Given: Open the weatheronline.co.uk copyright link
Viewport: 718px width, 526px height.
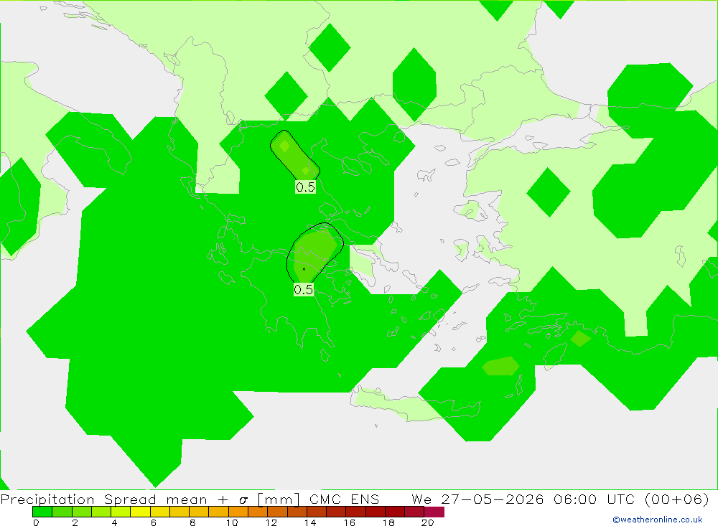Looking at the screenshot, I should [x=658, y=520].
